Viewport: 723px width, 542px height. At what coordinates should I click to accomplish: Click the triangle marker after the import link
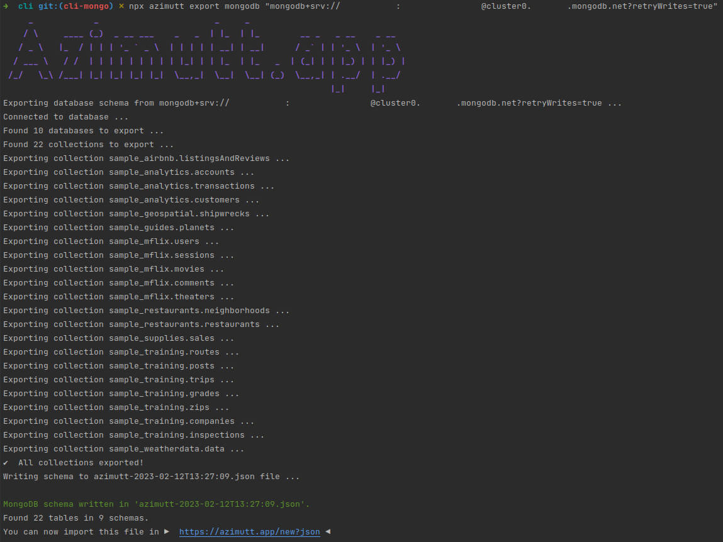pos(327,531)
